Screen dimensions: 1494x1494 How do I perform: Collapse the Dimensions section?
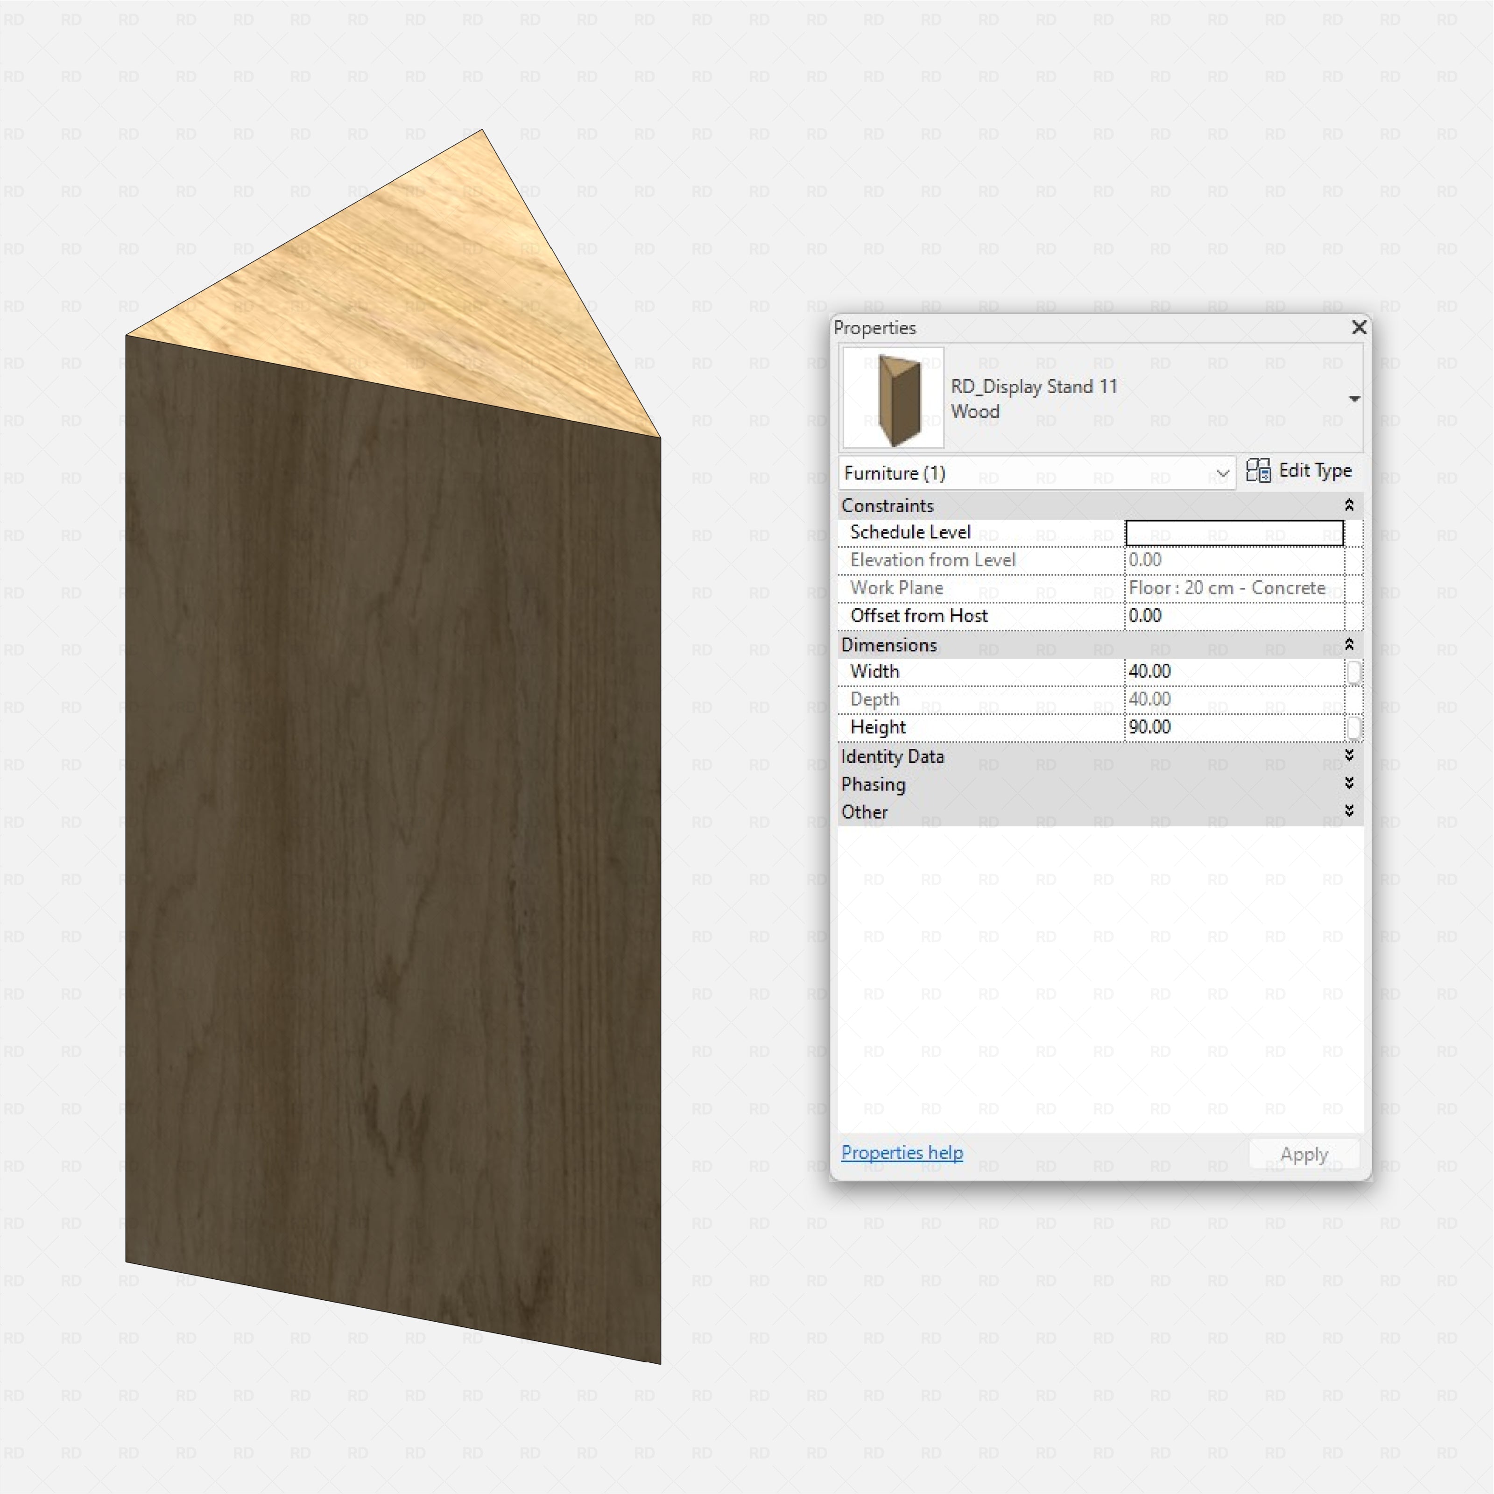[x=1349, y=644]
